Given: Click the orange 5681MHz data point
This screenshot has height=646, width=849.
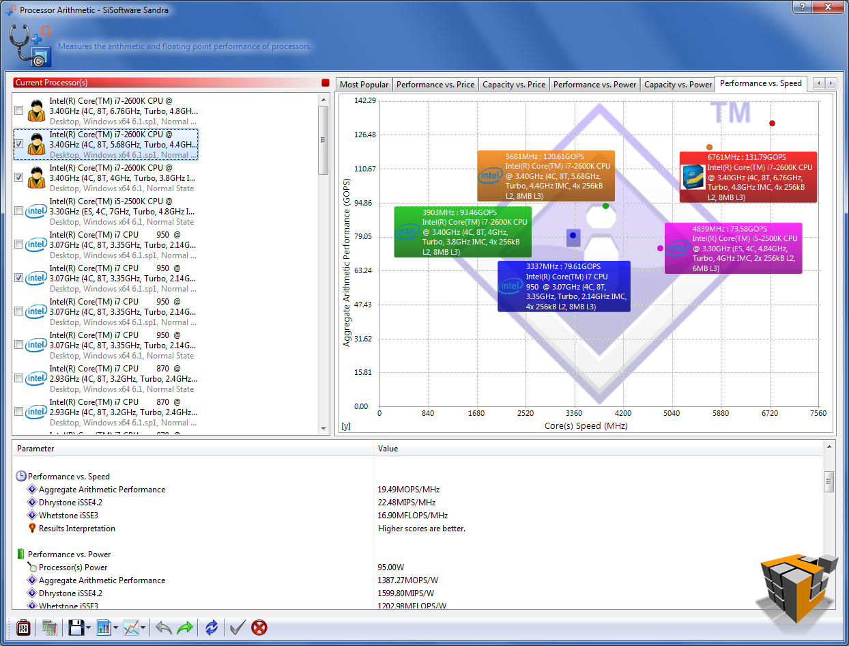Looking at the screenshot, I should click(x=709, y=148).
